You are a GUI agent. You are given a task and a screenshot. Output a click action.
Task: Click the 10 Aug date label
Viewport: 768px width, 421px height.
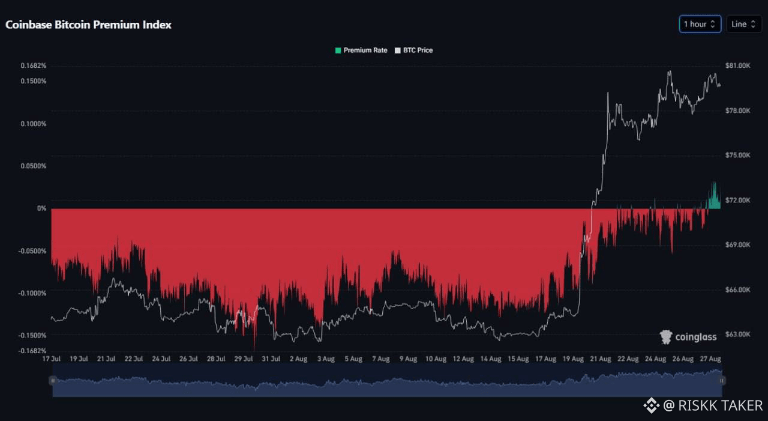436,359
